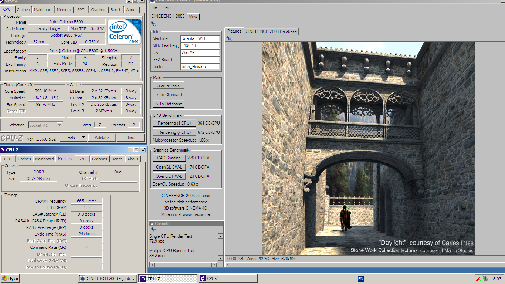Click console scrollbar down arrow
The width and height of the screenshot is (505, 284).
pyautogui.click(x=221, y=258)
